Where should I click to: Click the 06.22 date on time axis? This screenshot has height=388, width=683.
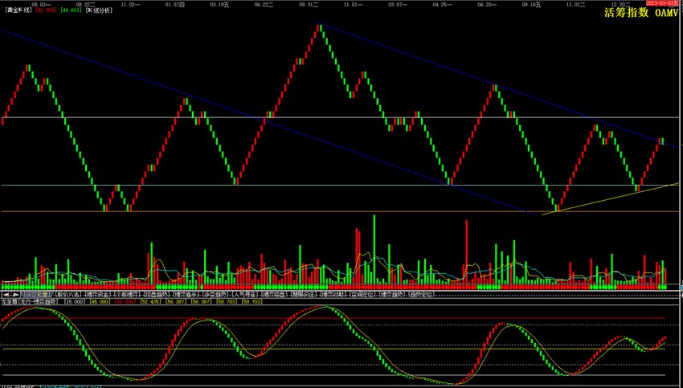pos(264,4)
